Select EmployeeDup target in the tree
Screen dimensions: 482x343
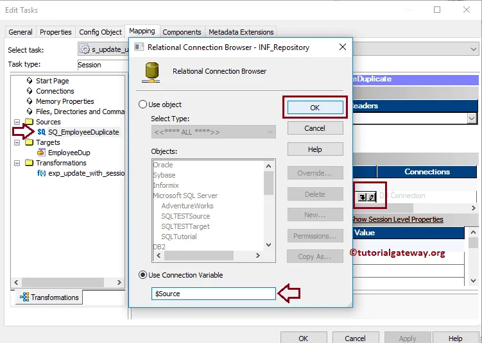[69, 153]
